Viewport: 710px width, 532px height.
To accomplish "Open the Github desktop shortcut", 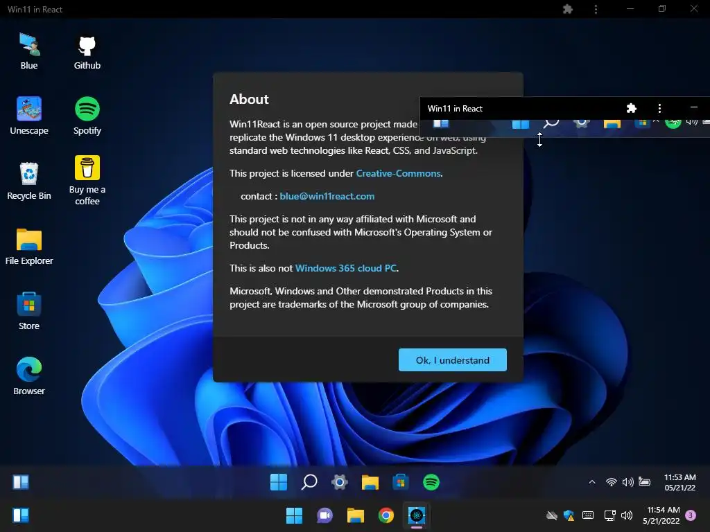I will (x=87, y=51).
